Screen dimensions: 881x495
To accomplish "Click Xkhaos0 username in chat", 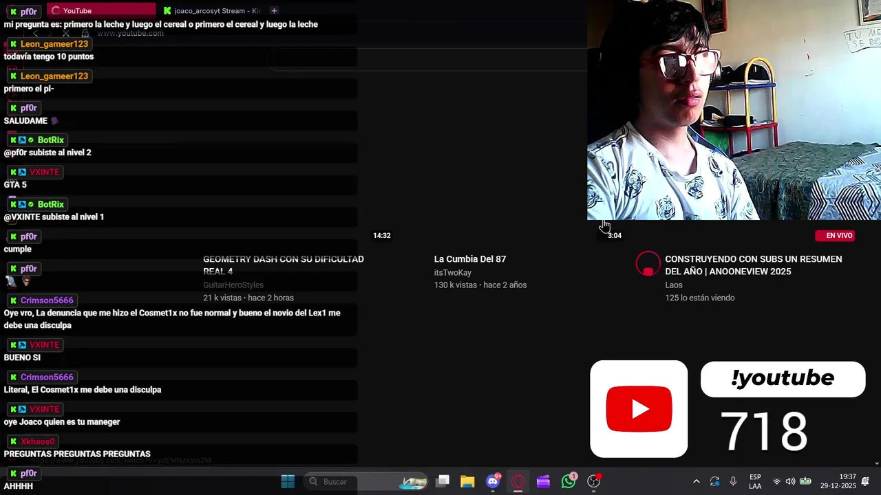I will coord(37,441).
